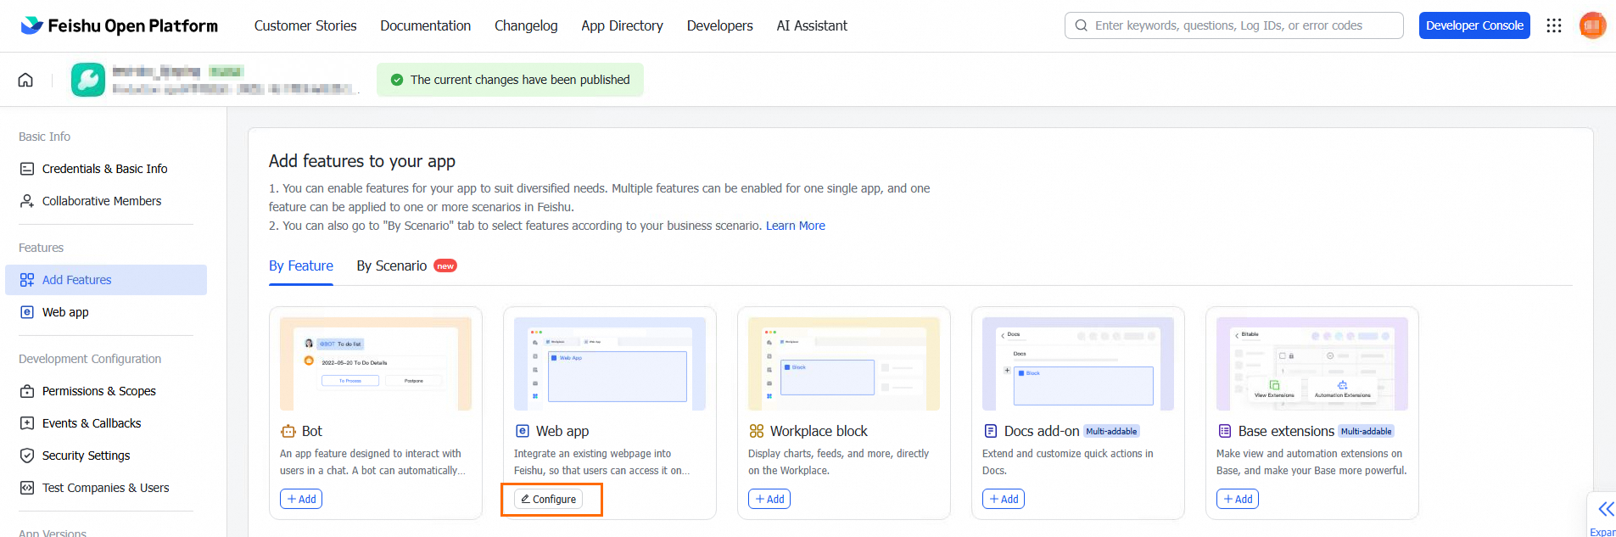Viewport: 1616px width, 537px height.
Task: Click the green app icon in header
Action: pos(88,80)
